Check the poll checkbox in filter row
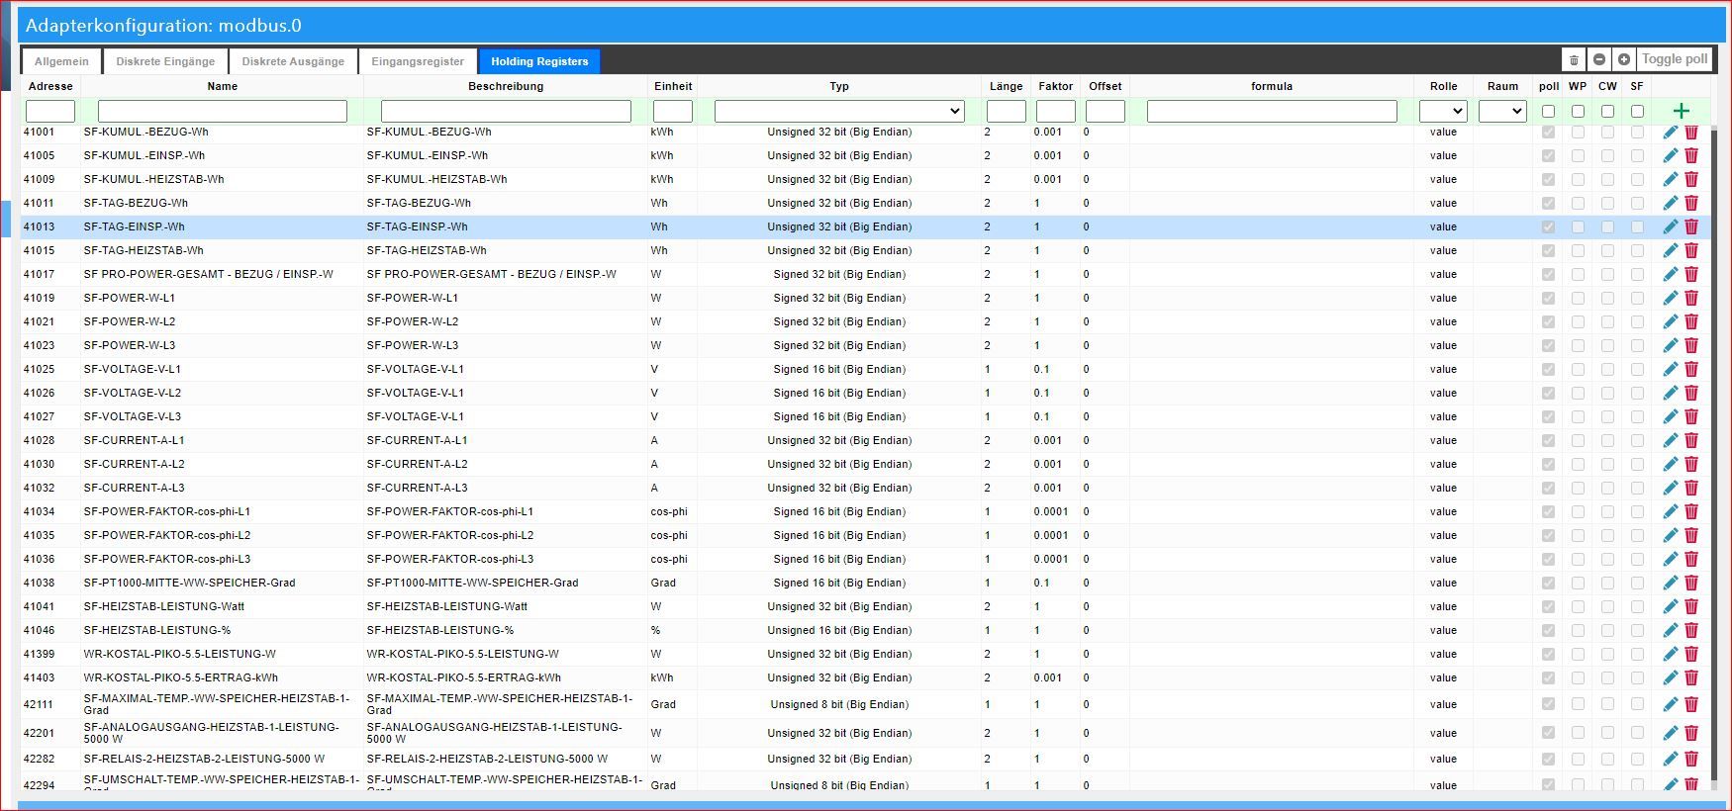 1549,111
